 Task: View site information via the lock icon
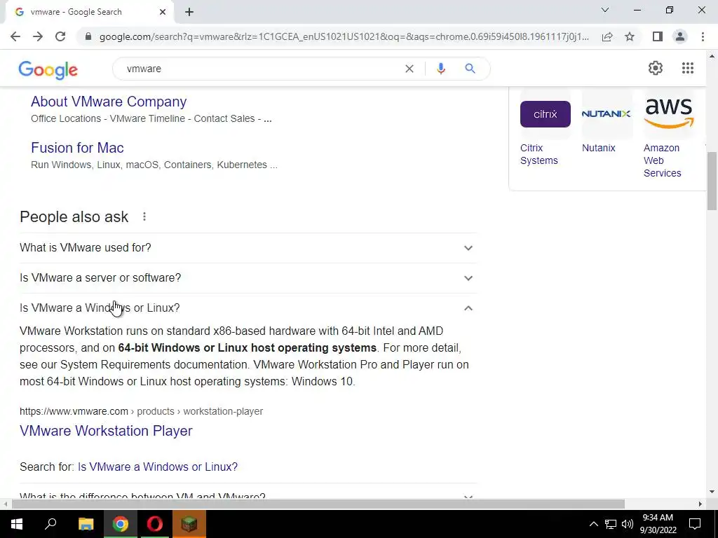point(89,36)
